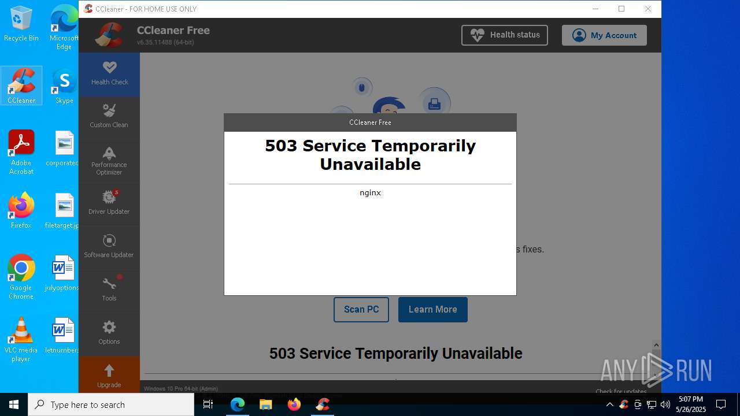
Task: Select the Google Chrome desktop shortcut
Action: (x=21, y=277)
